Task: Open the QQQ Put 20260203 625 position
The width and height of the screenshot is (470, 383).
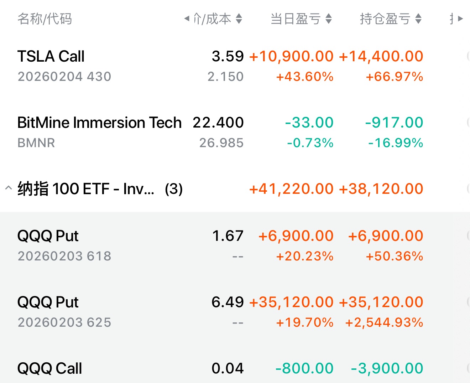Action: click(x=48, y=302)
